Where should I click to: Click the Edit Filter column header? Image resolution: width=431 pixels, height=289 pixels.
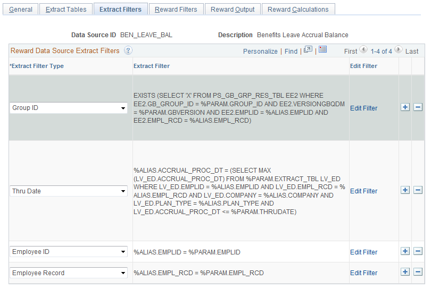pyautogui.click(x=363, y=66)
